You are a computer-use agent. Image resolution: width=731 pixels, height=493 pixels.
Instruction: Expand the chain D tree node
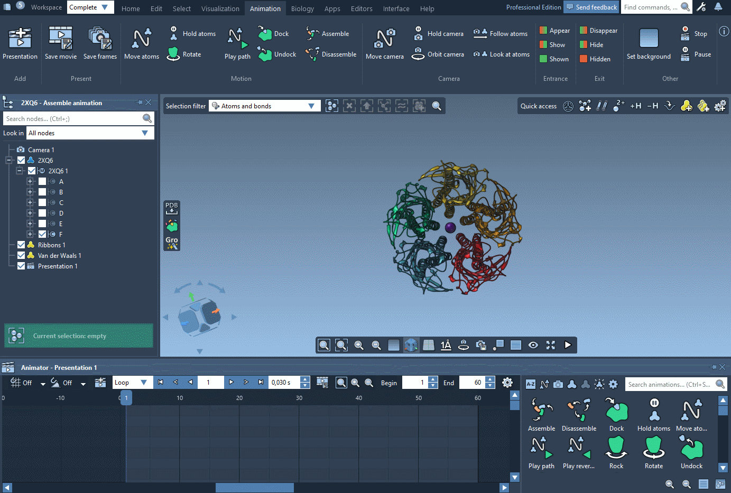click(30, 212)
